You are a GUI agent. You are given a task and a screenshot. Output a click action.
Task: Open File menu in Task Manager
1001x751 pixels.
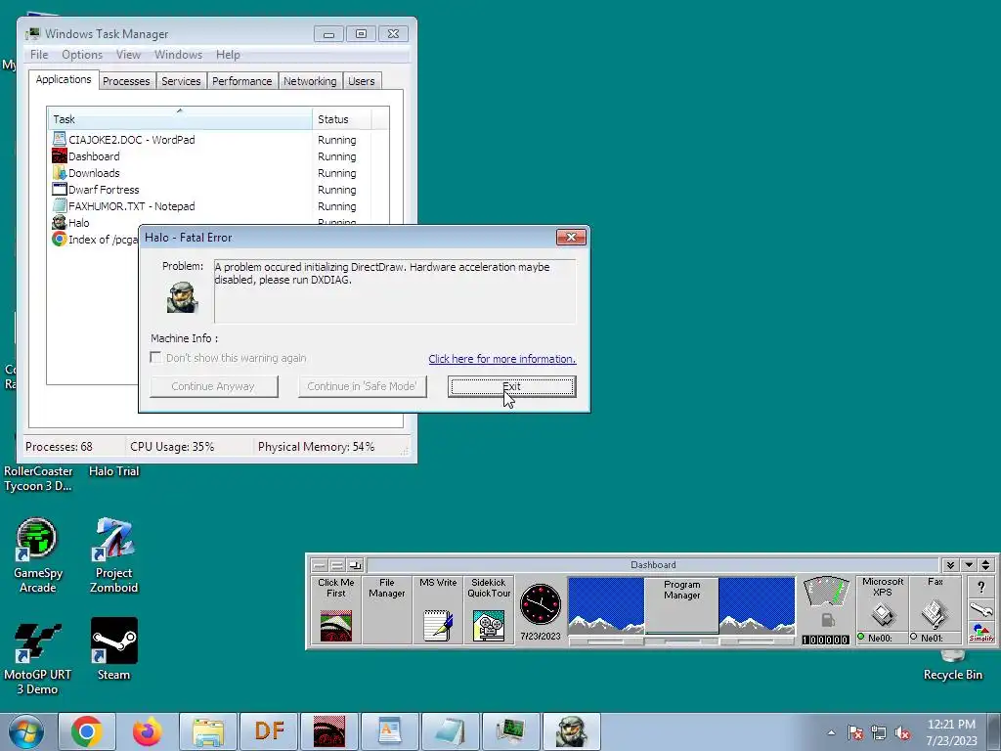39,55
